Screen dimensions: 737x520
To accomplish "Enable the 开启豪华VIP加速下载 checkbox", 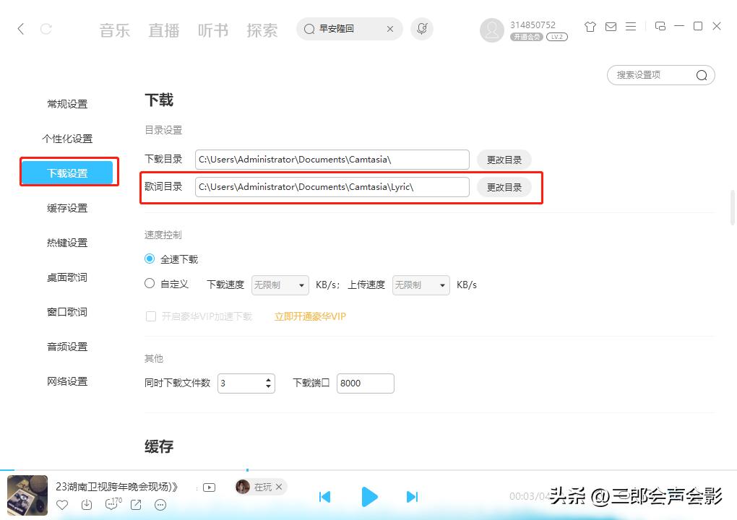I will click(150, 316).
